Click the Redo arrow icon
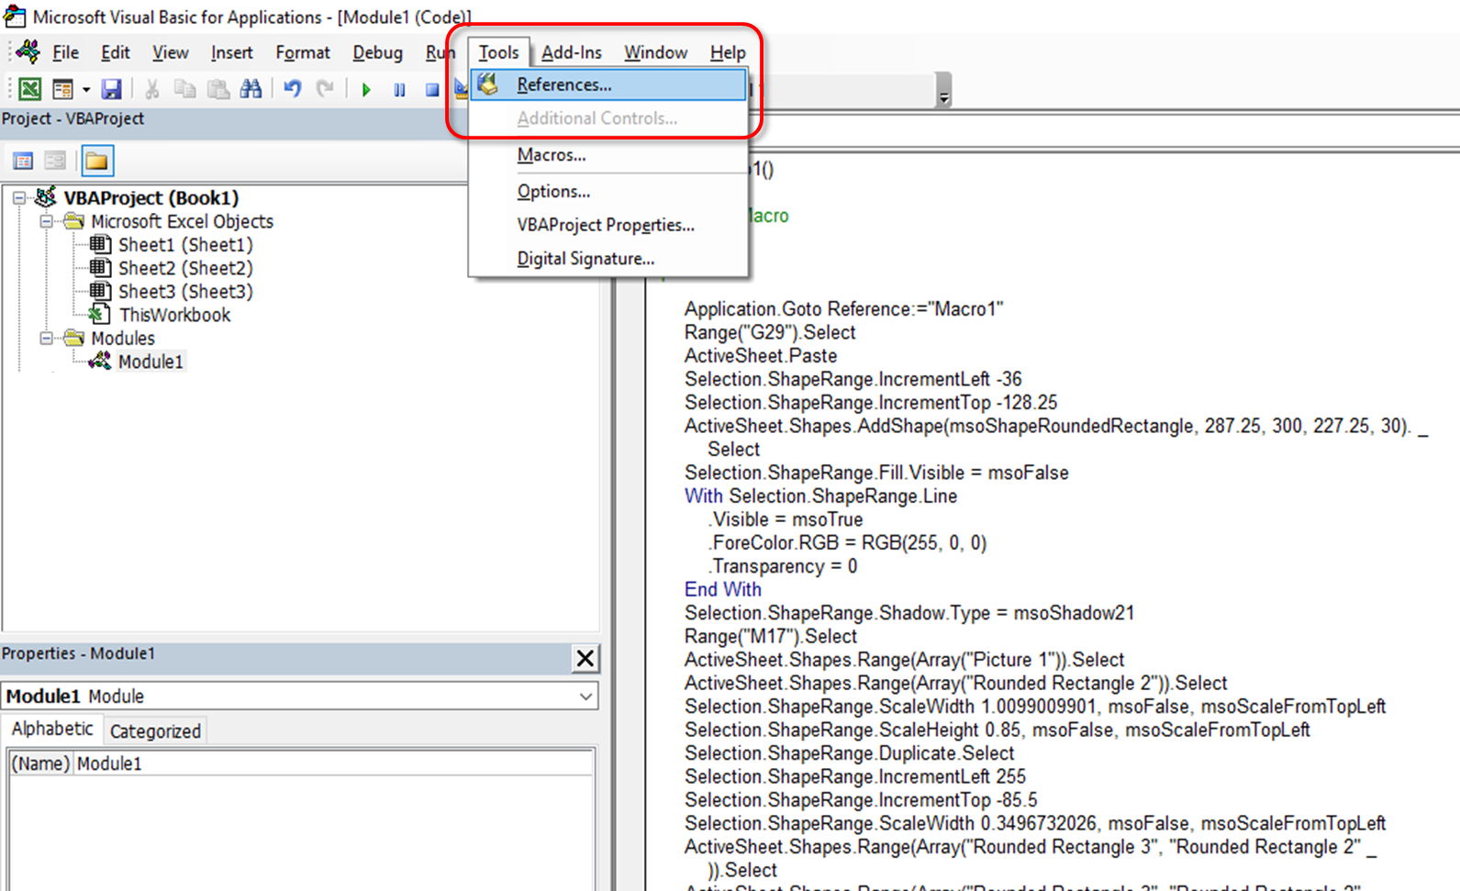This screenshot has height=891, width=1460. tap(325, 89)
